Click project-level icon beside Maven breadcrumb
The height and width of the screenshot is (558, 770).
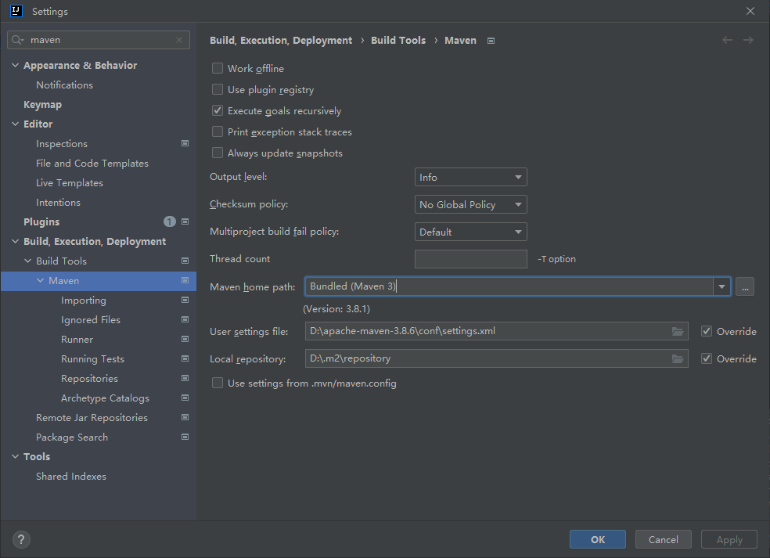coord(491,41)
